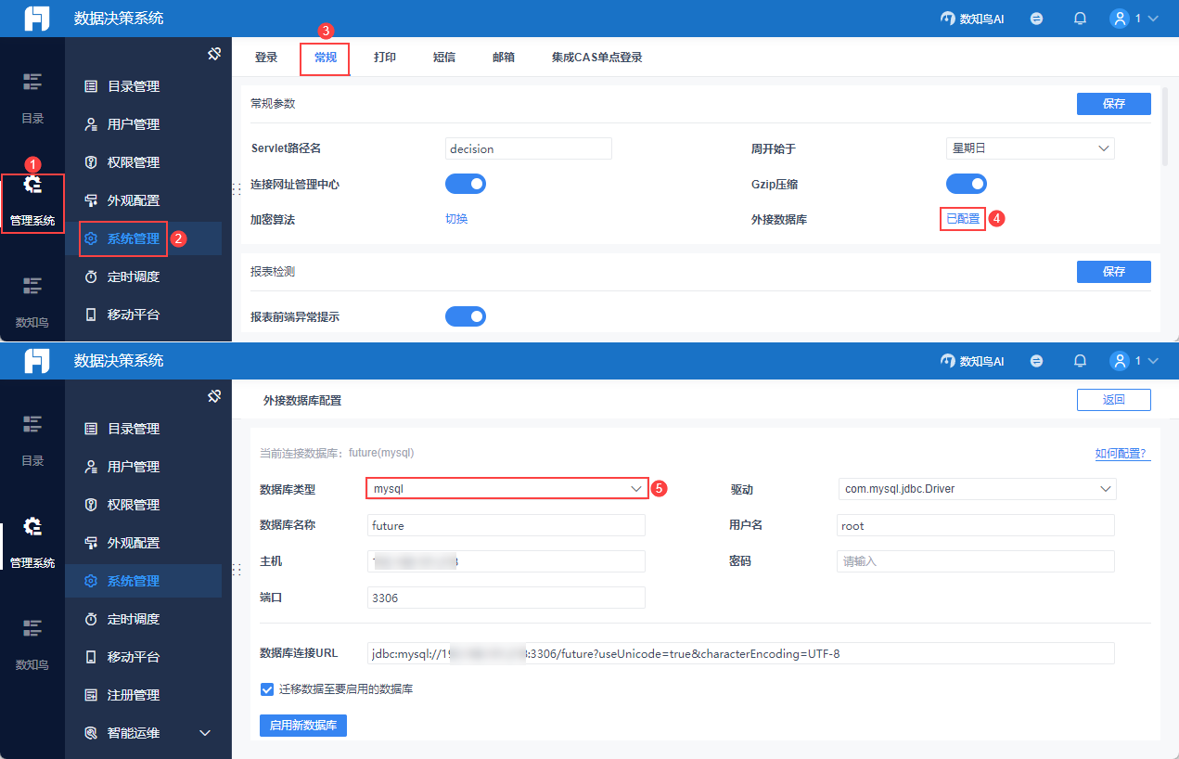The height and width of the screenshot is (759, 1179).
Task: Toggle 连接网址管理中心 switch
Action: pyautogui.click(x=466, y=184)
